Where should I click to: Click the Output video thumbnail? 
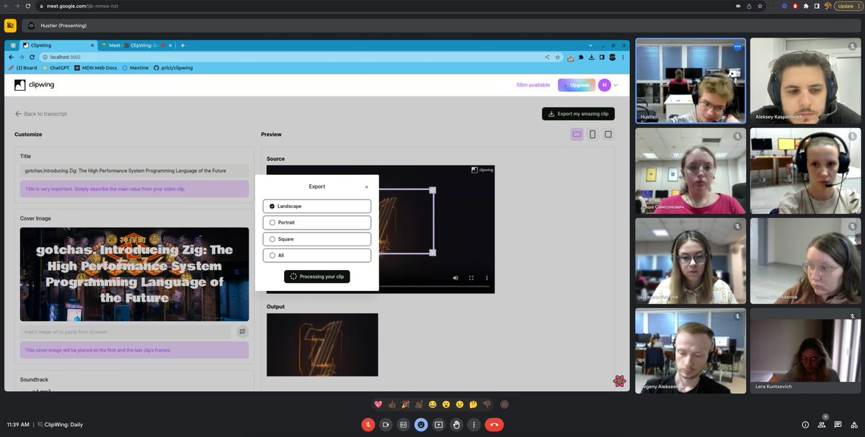pyautogui.click(x=322, y=344)
